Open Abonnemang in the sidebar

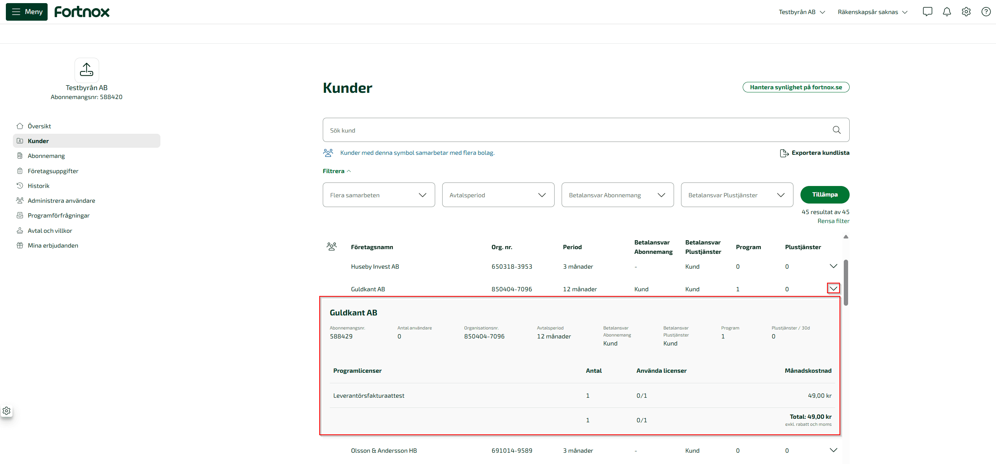(x=46, y=156)
